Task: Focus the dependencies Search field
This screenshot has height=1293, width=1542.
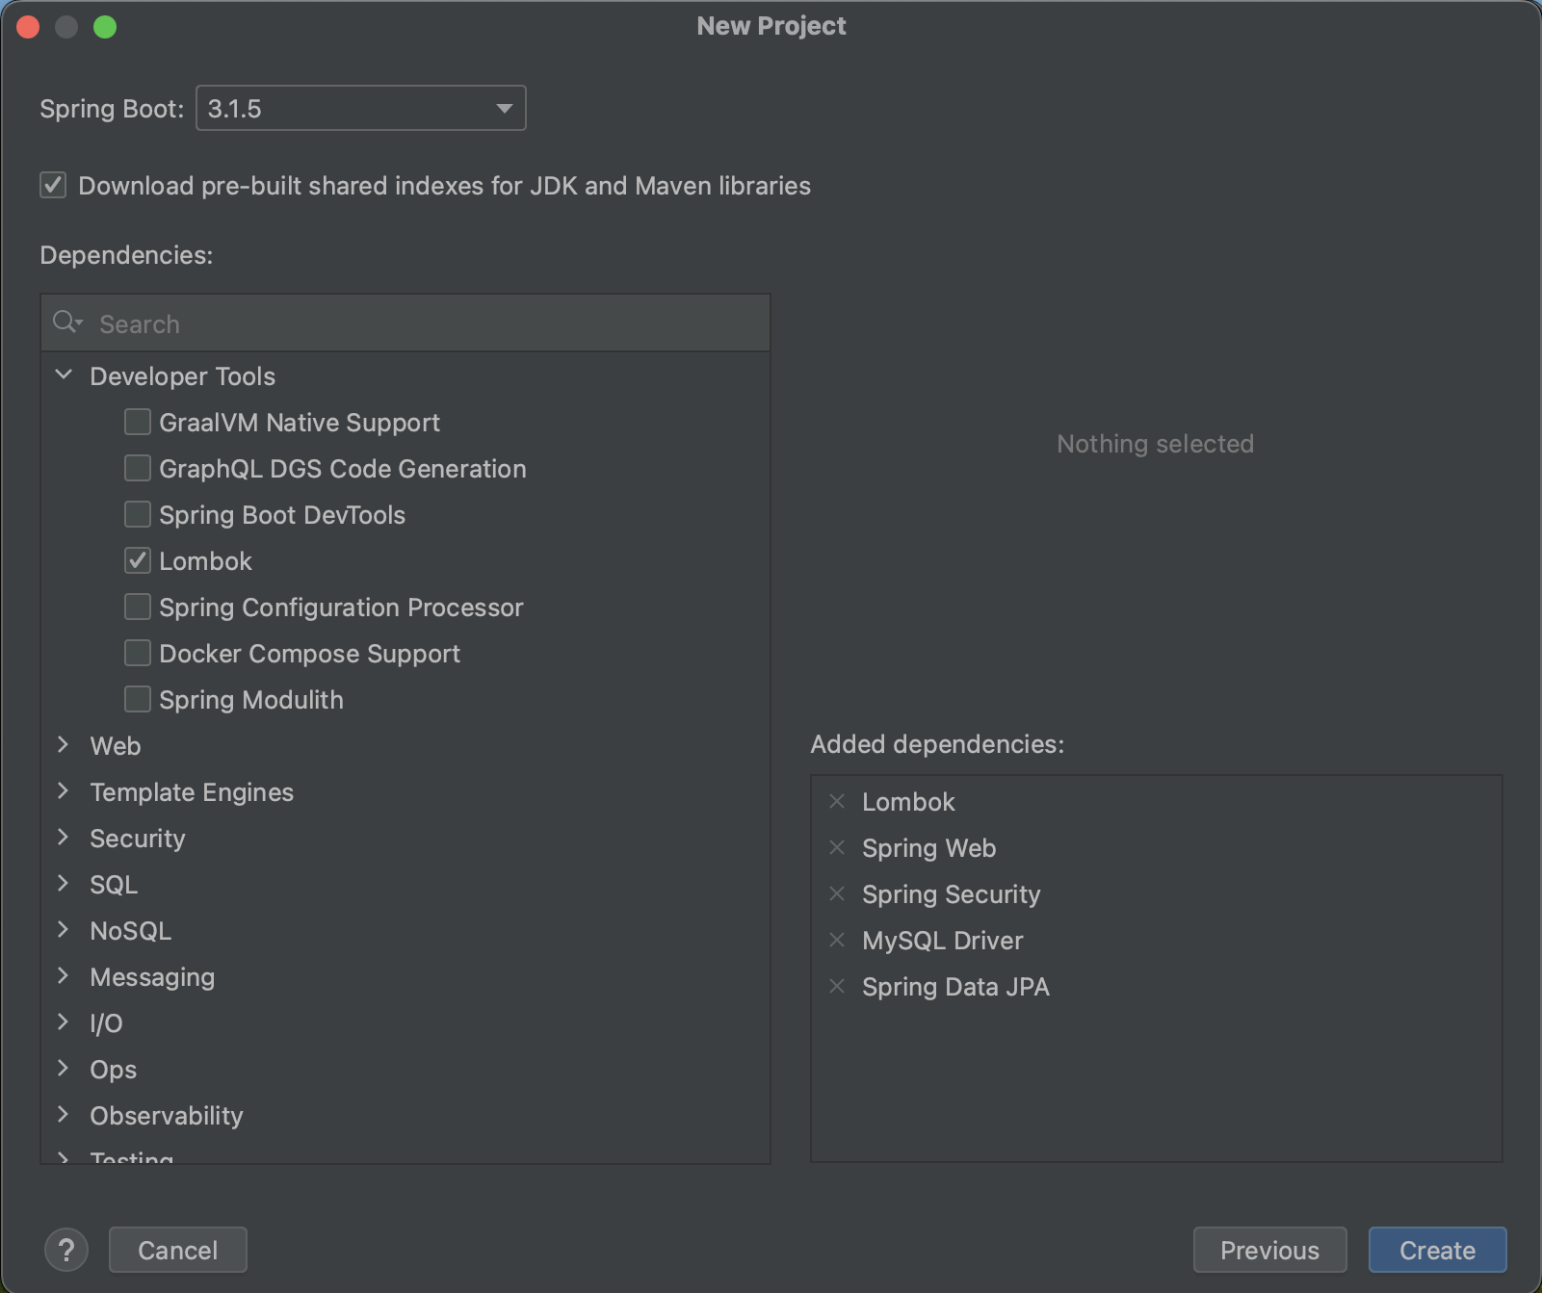Action: click(405, 323)
